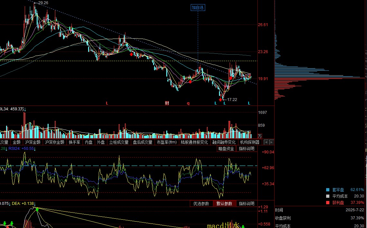367x228 pixels.
Task: Switch to the 换手率 tab
Action: click(x=74, y=142)
